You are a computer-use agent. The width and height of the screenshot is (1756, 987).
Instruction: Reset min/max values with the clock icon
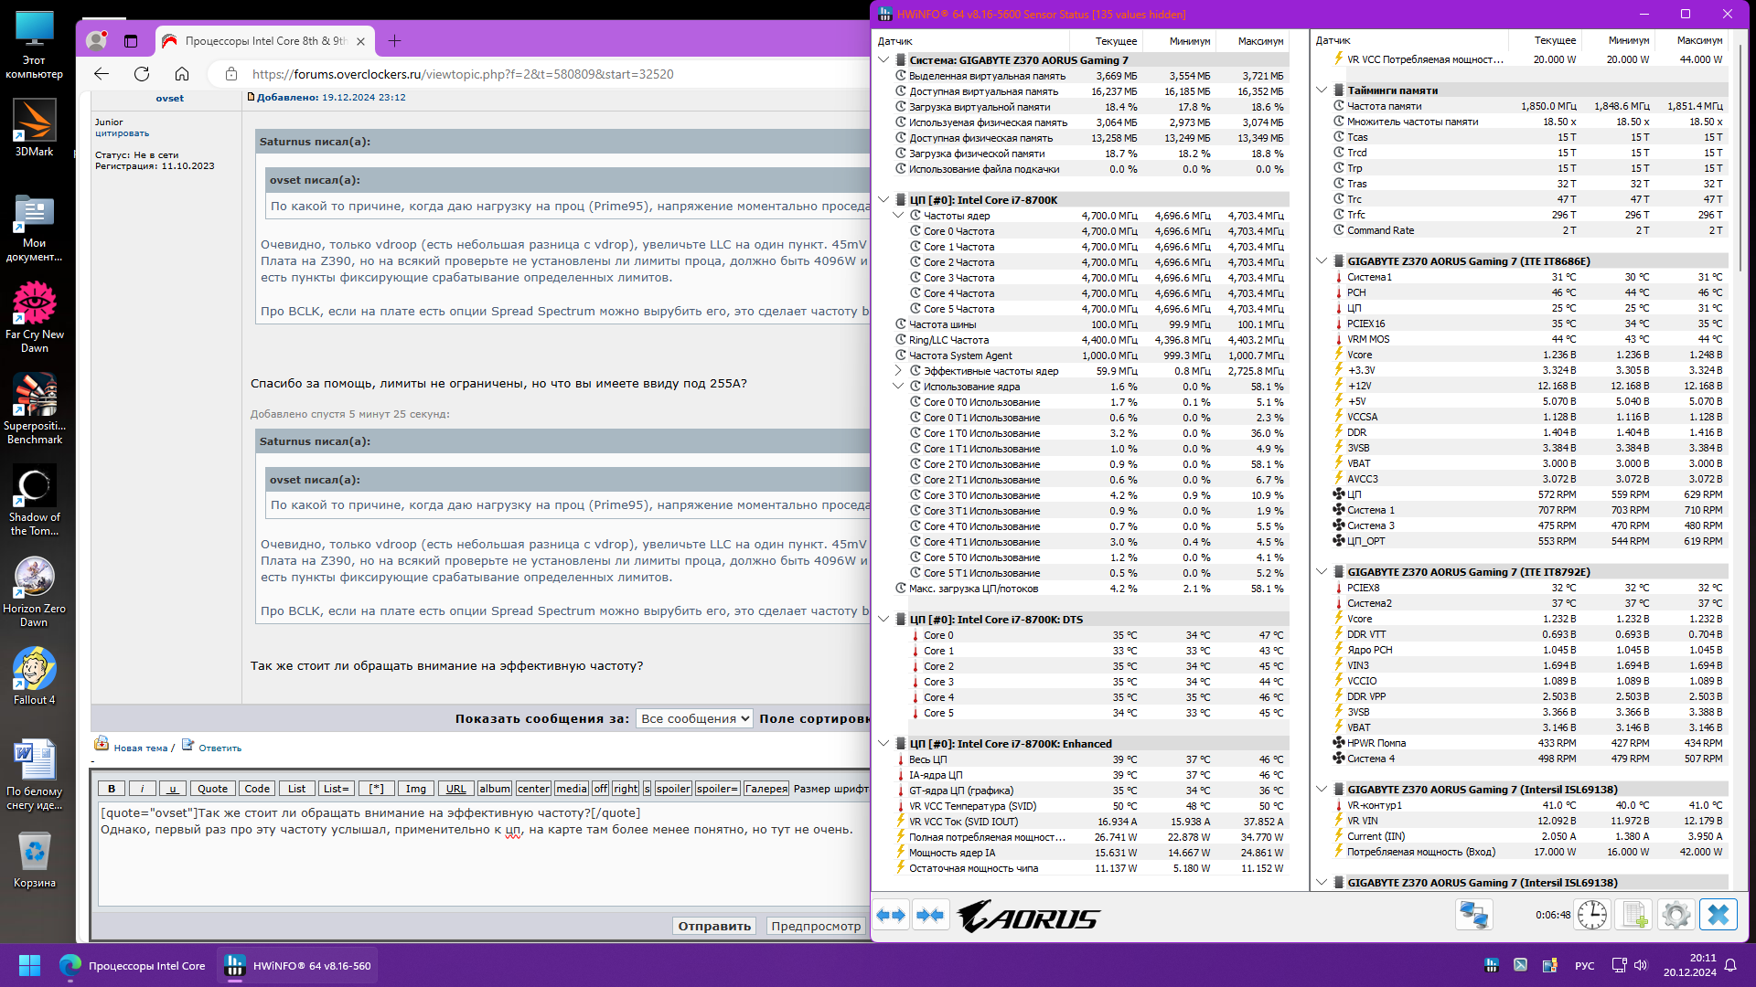(x=1591, y=915)
